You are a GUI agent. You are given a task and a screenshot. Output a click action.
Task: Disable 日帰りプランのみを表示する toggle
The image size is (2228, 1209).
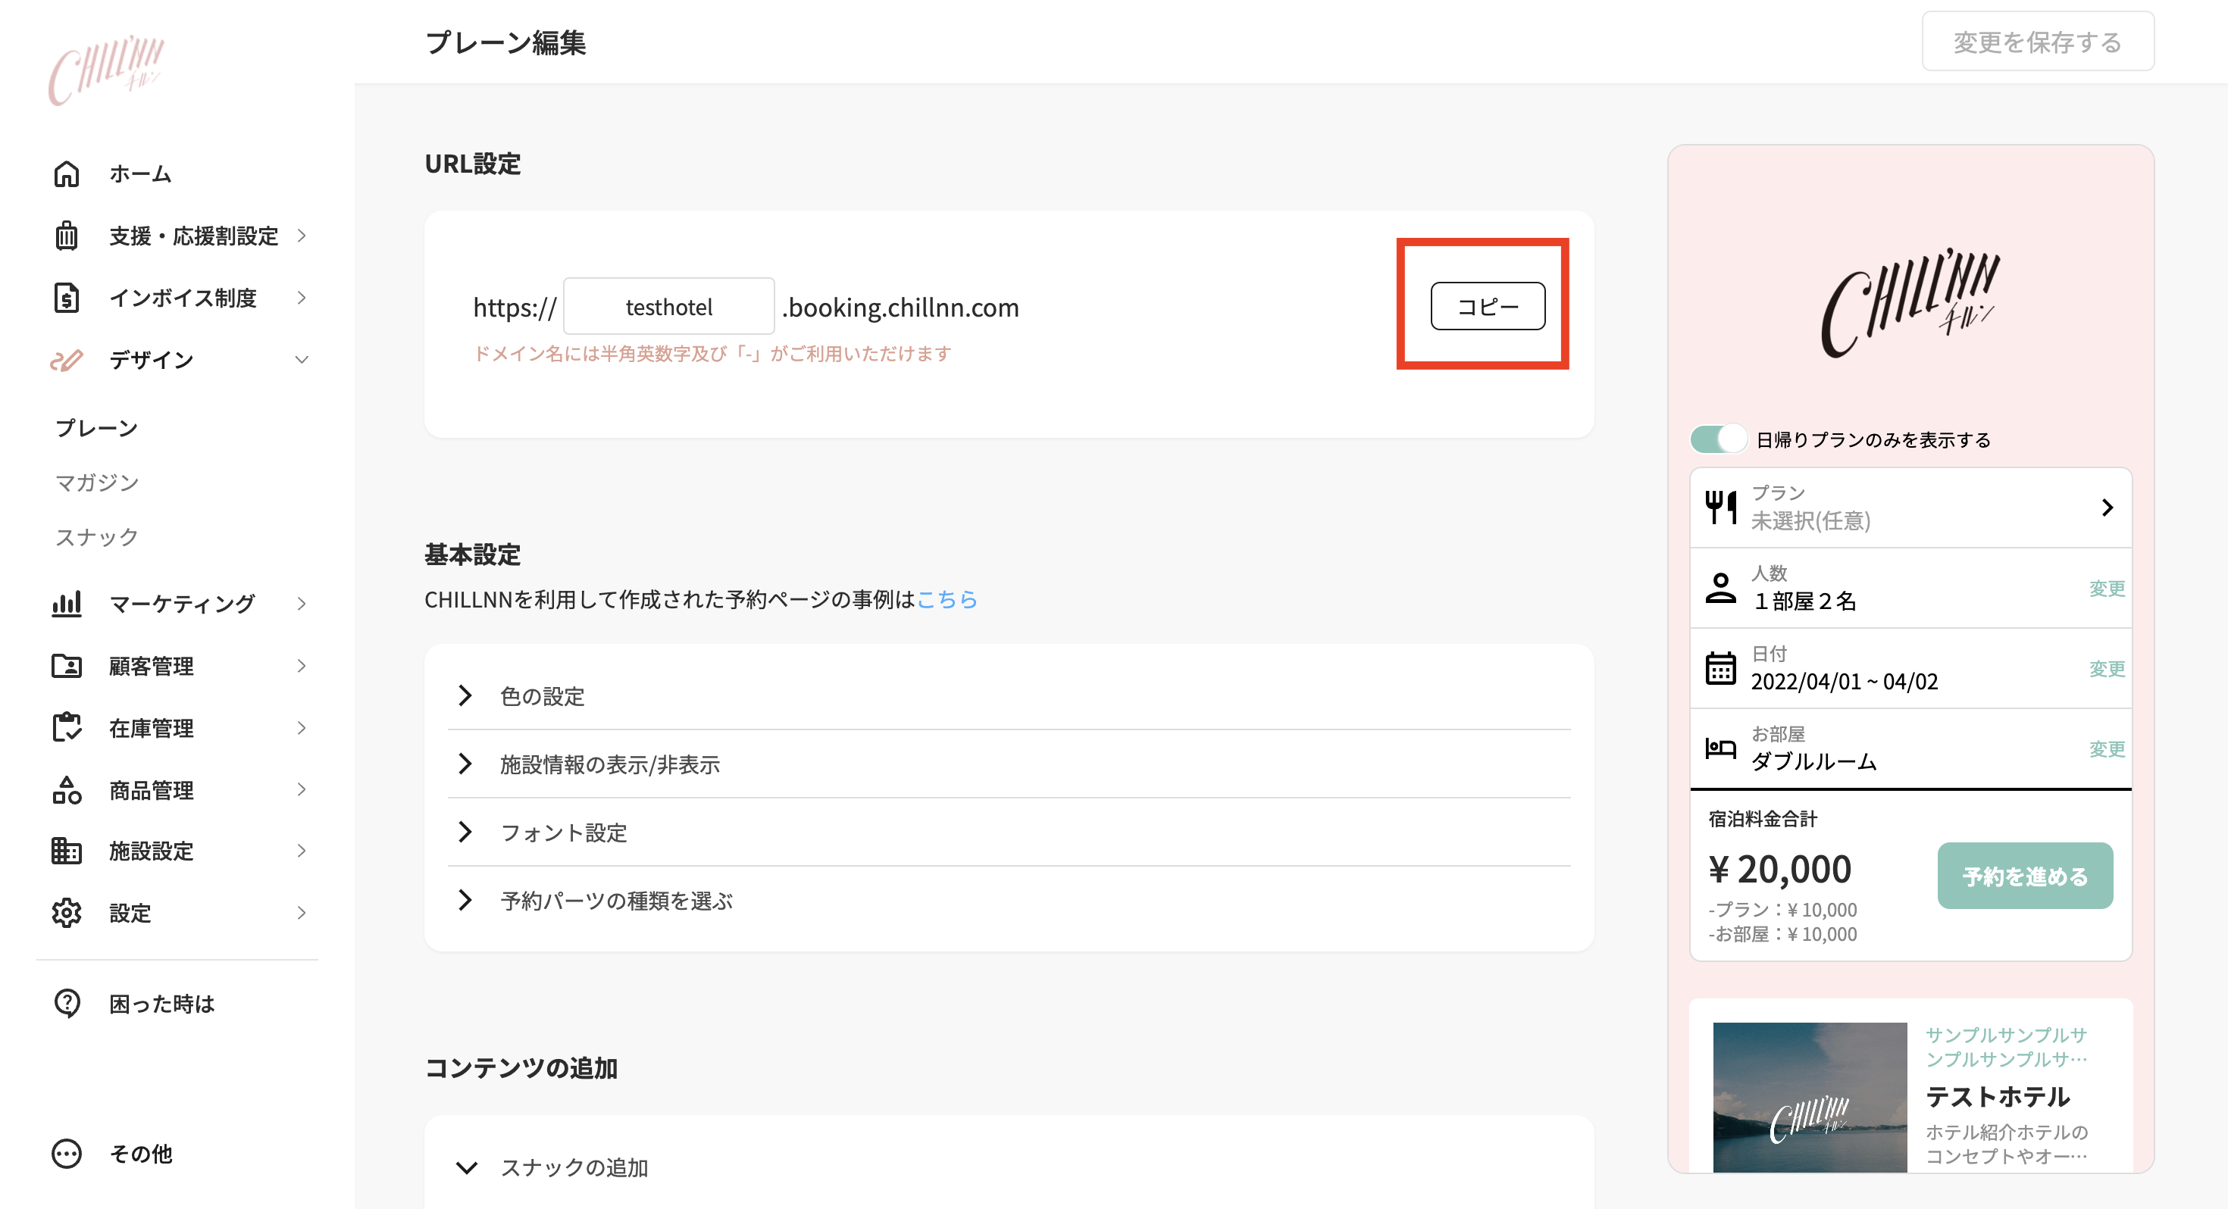click(x=1720, y=439)
